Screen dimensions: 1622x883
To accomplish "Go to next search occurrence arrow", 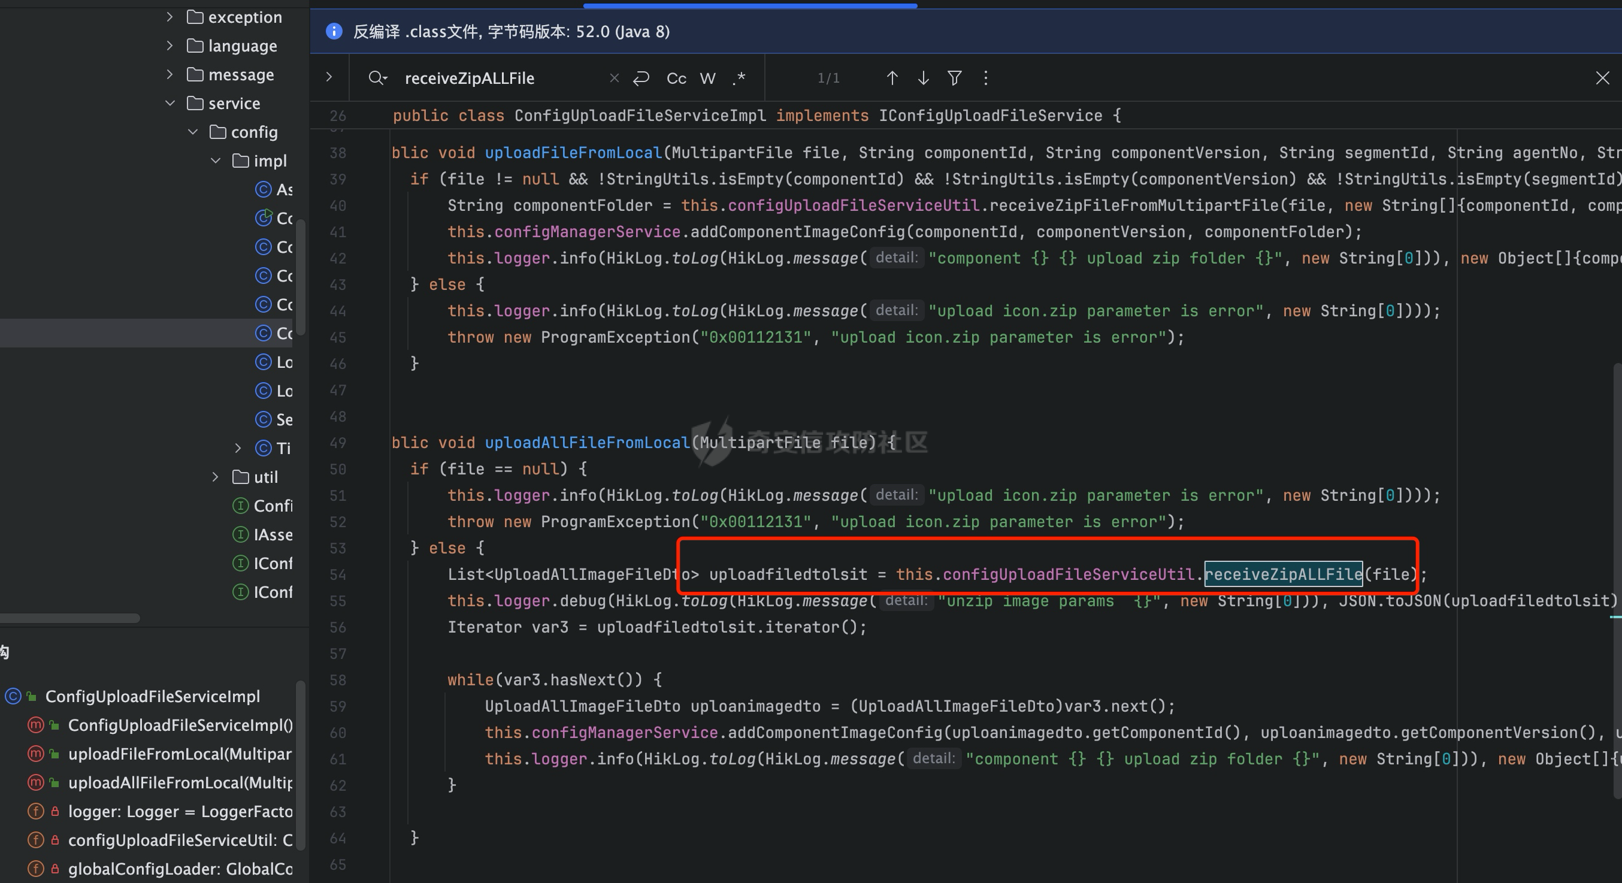I will (923, 78).
